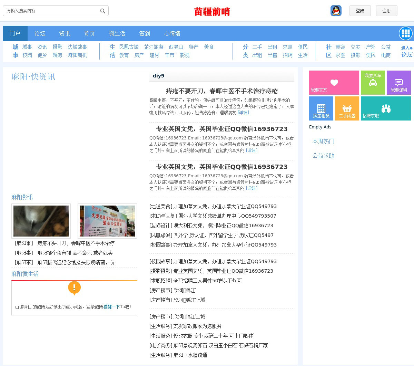
Task: Click the blue 房屋租赁 building tile
Action: pyautogui.click(x=321, y=108)
